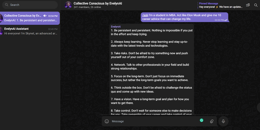The height and width of the screenshot is (130, 260).
Task: Click the search-in-chat magnifier icon in header
Action: click(256, 5)
